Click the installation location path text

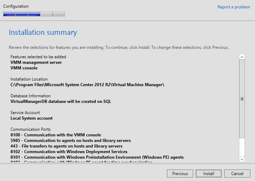[87, 85]
